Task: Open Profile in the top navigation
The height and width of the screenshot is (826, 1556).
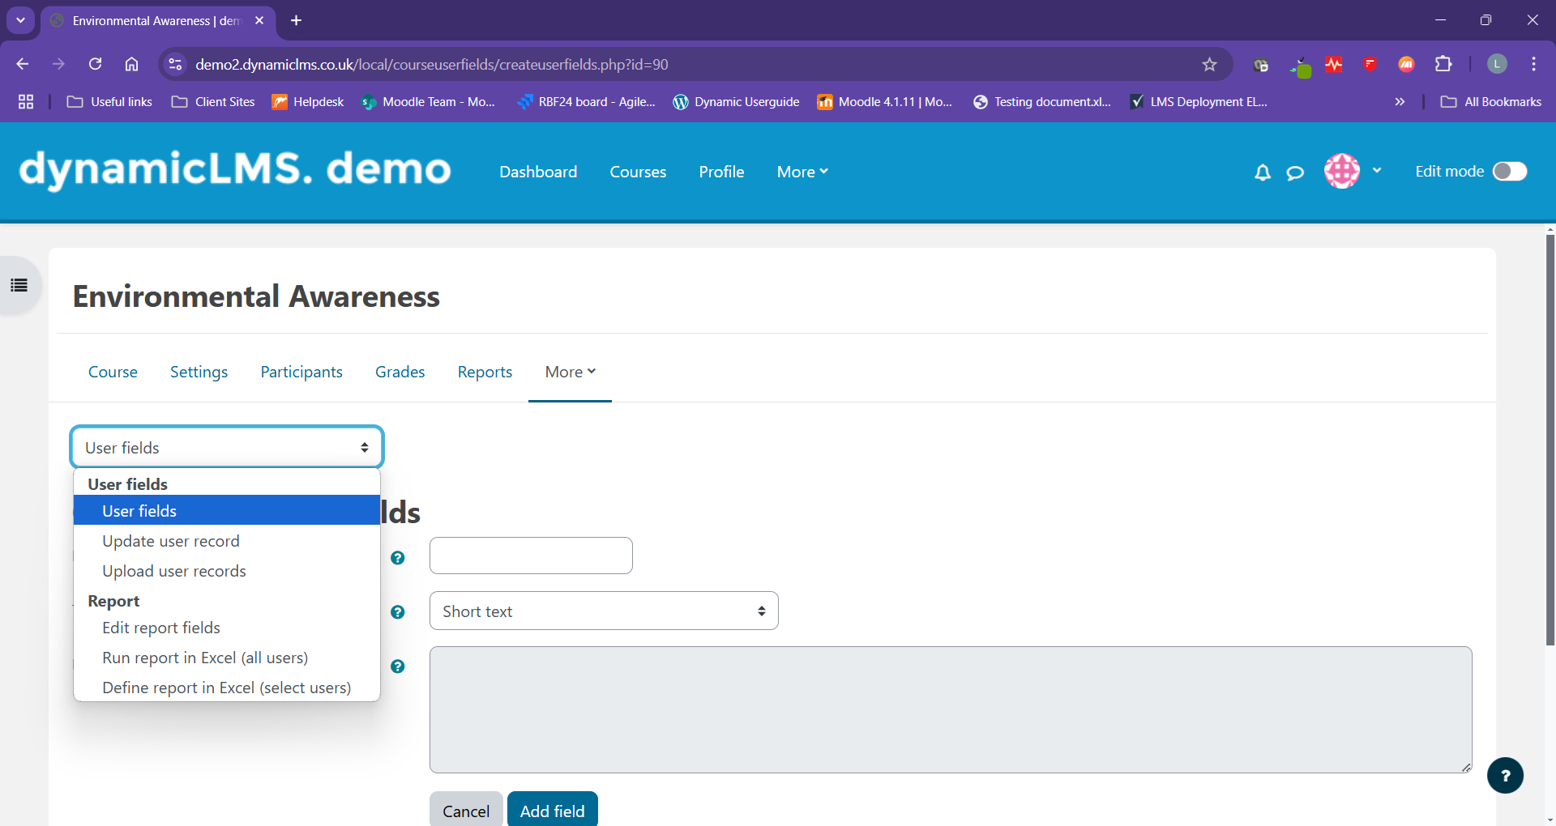Action: point(721,172)
